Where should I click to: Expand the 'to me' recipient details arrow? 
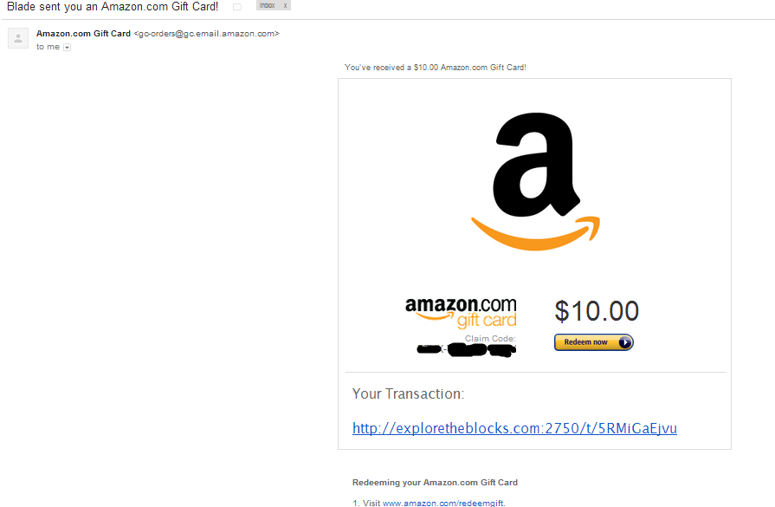[68, 48]
